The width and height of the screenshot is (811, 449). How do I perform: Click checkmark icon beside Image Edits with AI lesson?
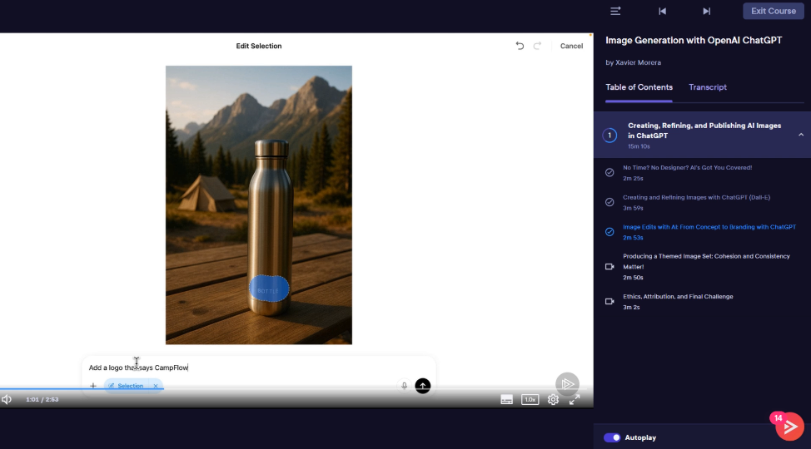point(609,232)
